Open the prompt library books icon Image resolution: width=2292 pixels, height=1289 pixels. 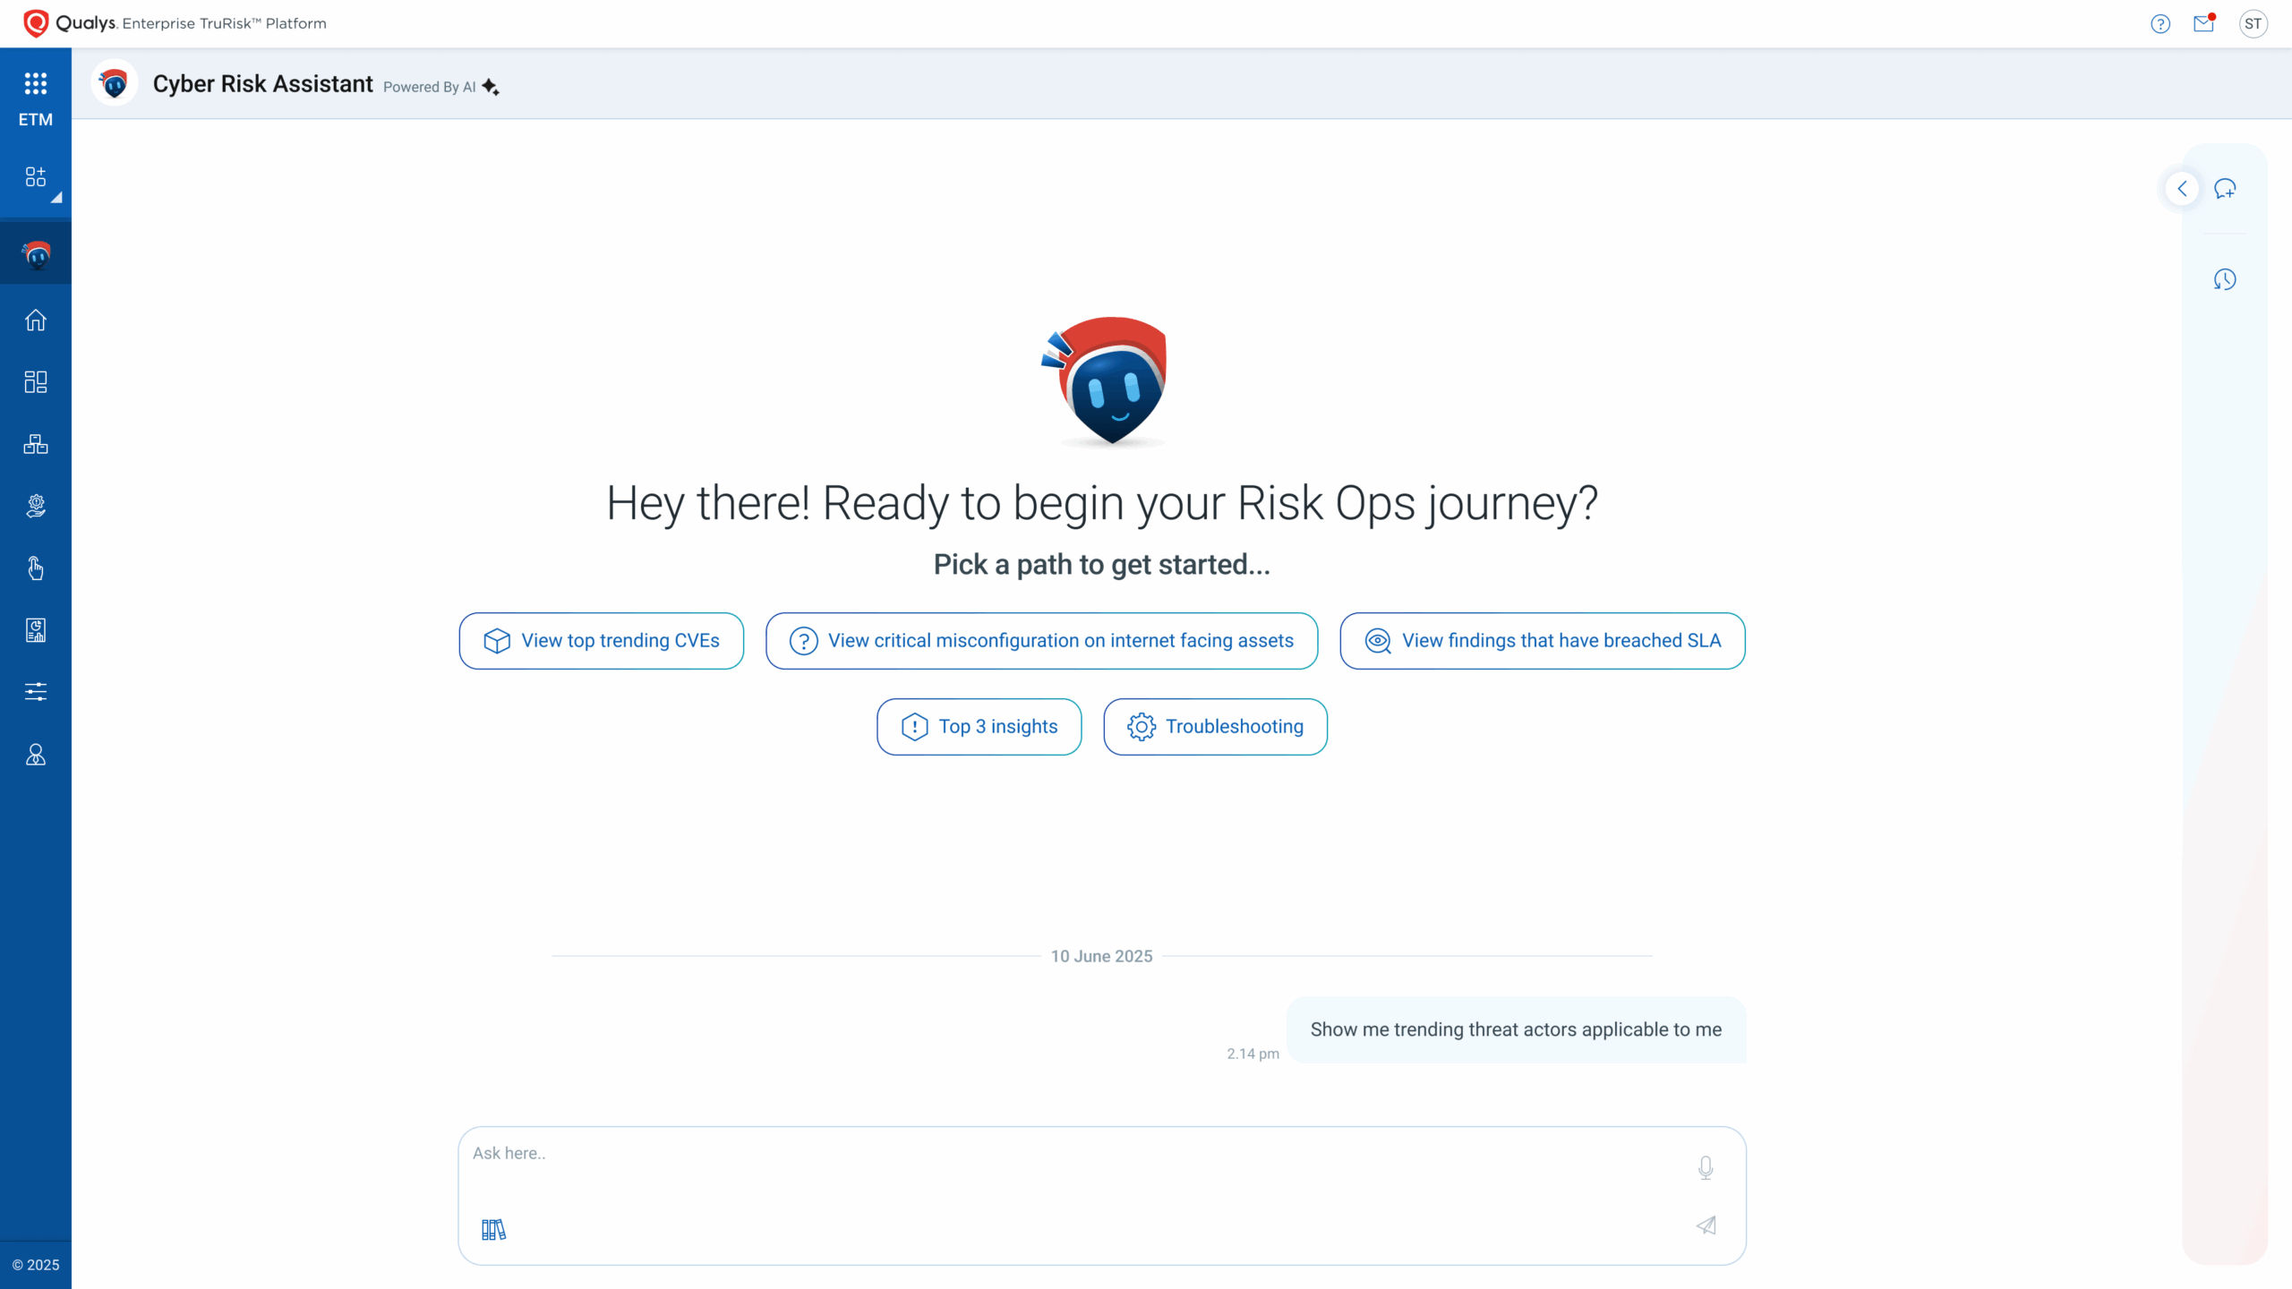coord(493,1230)
